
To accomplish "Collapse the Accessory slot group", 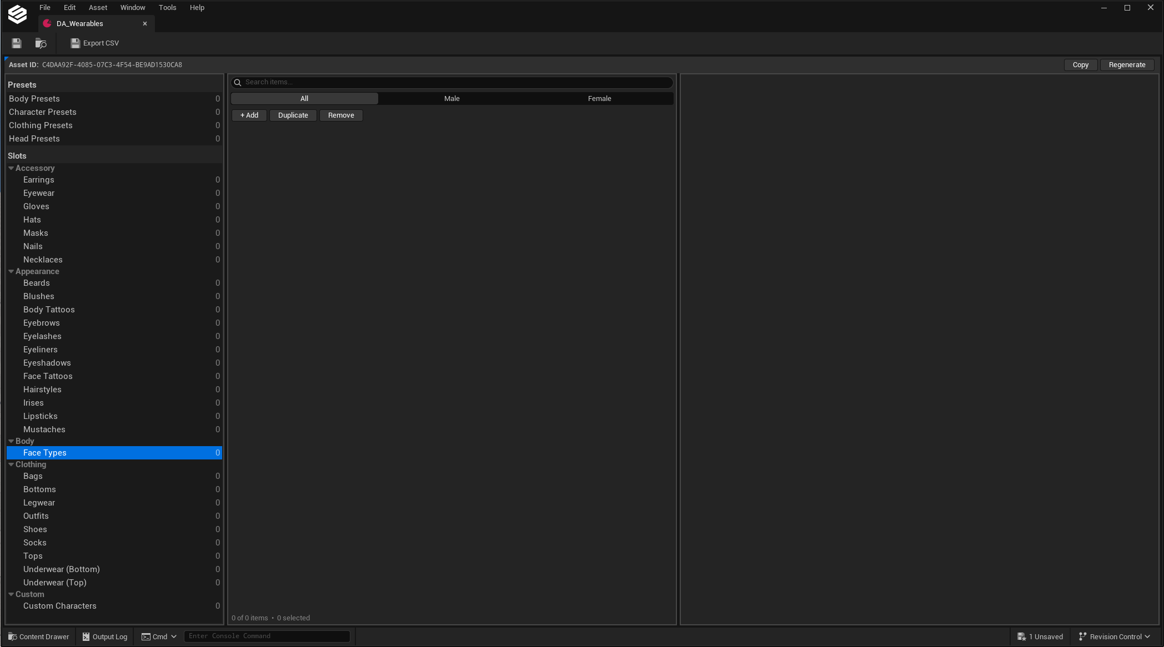I will click(x=11, y=168).
